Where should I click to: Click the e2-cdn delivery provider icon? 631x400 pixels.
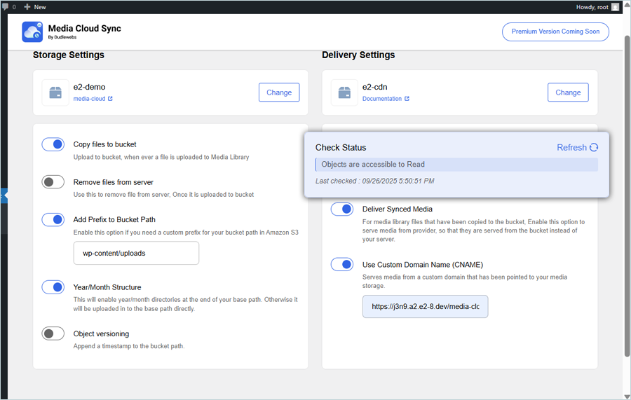click(x=344, y=92)
